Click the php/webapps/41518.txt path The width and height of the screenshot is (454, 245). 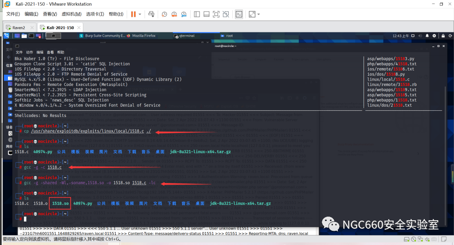392,64
